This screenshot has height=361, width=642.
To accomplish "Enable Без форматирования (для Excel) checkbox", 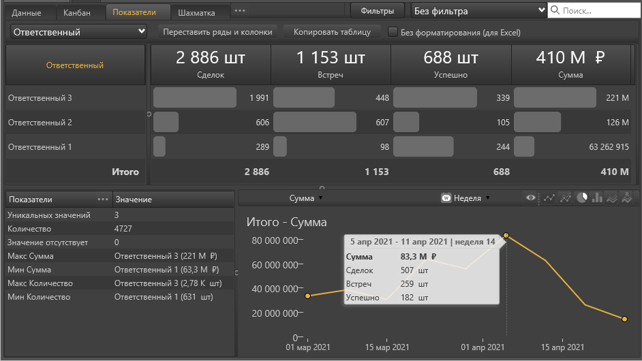I will [x=393, y=32].
